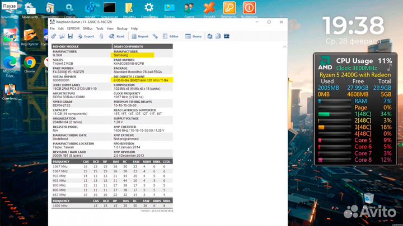The height and width of the screenshot is (226, 403).
Task: Open the Backup menu
Action: click(122, 28)
